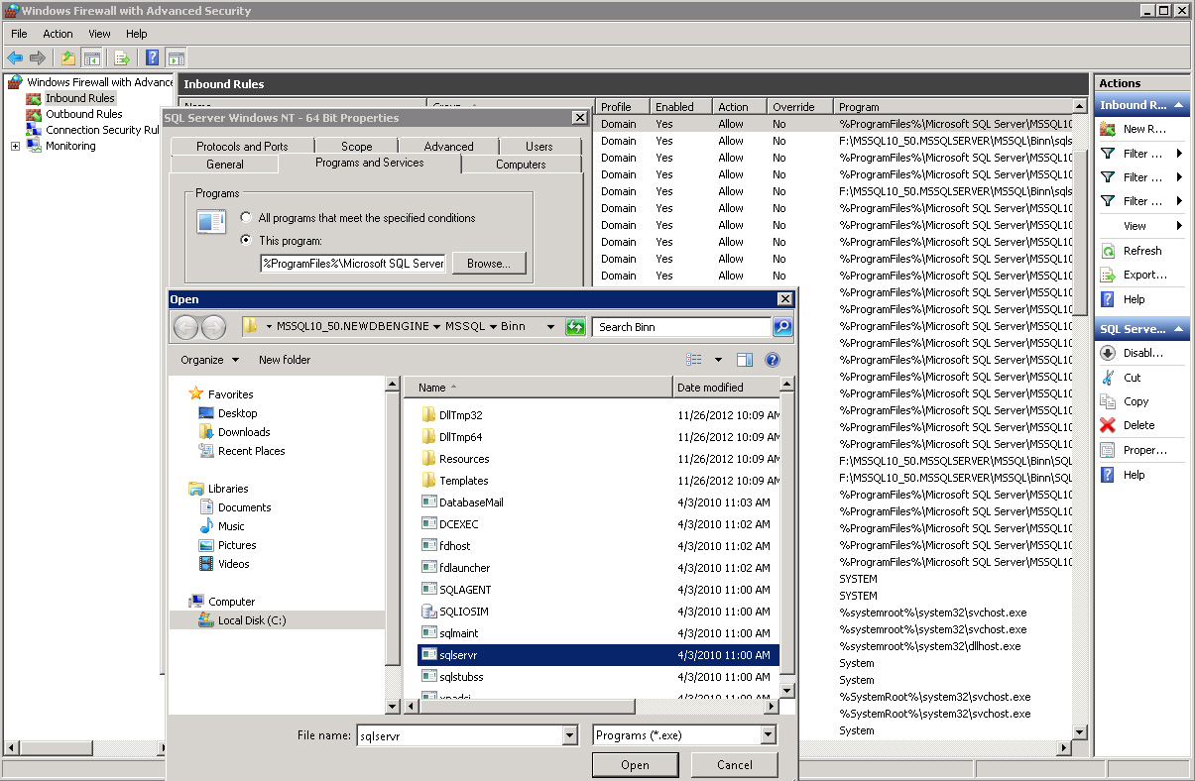
Task: Select the sqlservr file in list
Action: click(x=599, y=655)
